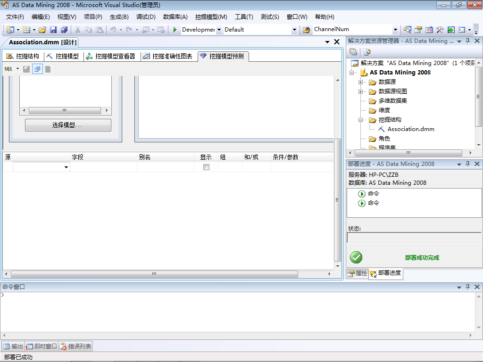Open the Properties Window toolbar icon
Screen dimensions: 483x362
pos(418,30)
